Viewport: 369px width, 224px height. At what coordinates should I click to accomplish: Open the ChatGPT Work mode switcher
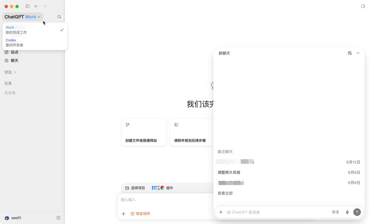(22, 17)
